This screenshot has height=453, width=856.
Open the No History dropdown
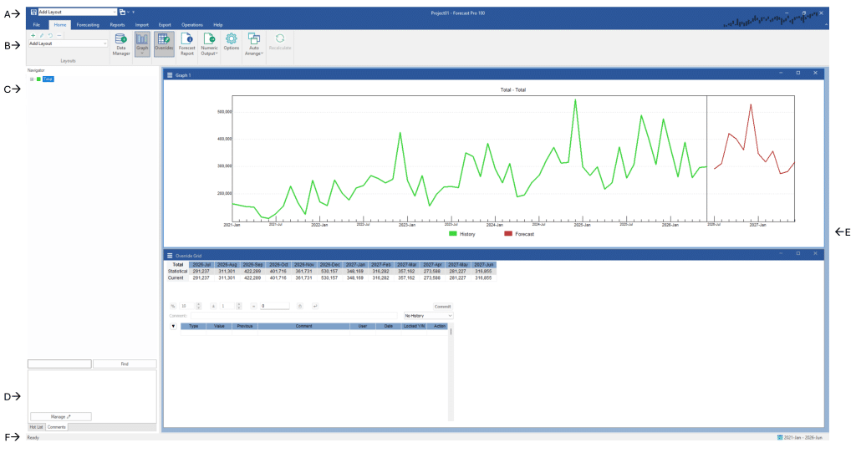click(x=428, y=316)
